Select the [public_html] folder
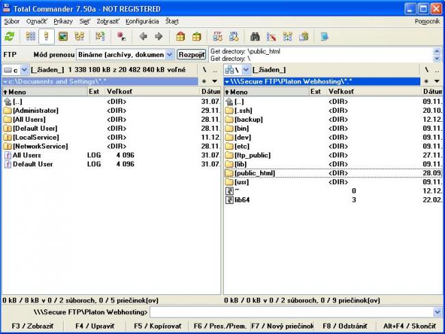This screenshot has height=334, width=445. pyautogui.click(x=333, y=173)
